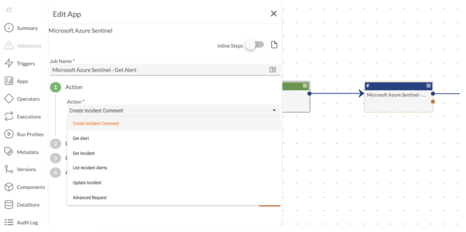This screenshot has height=232, width=466.
Task: Open Versions branch icon
Action: (x=9, y=169)
